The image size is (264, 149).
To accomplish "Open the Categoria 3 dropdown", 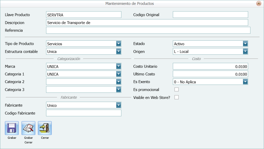I will click(x=119, y=89).
